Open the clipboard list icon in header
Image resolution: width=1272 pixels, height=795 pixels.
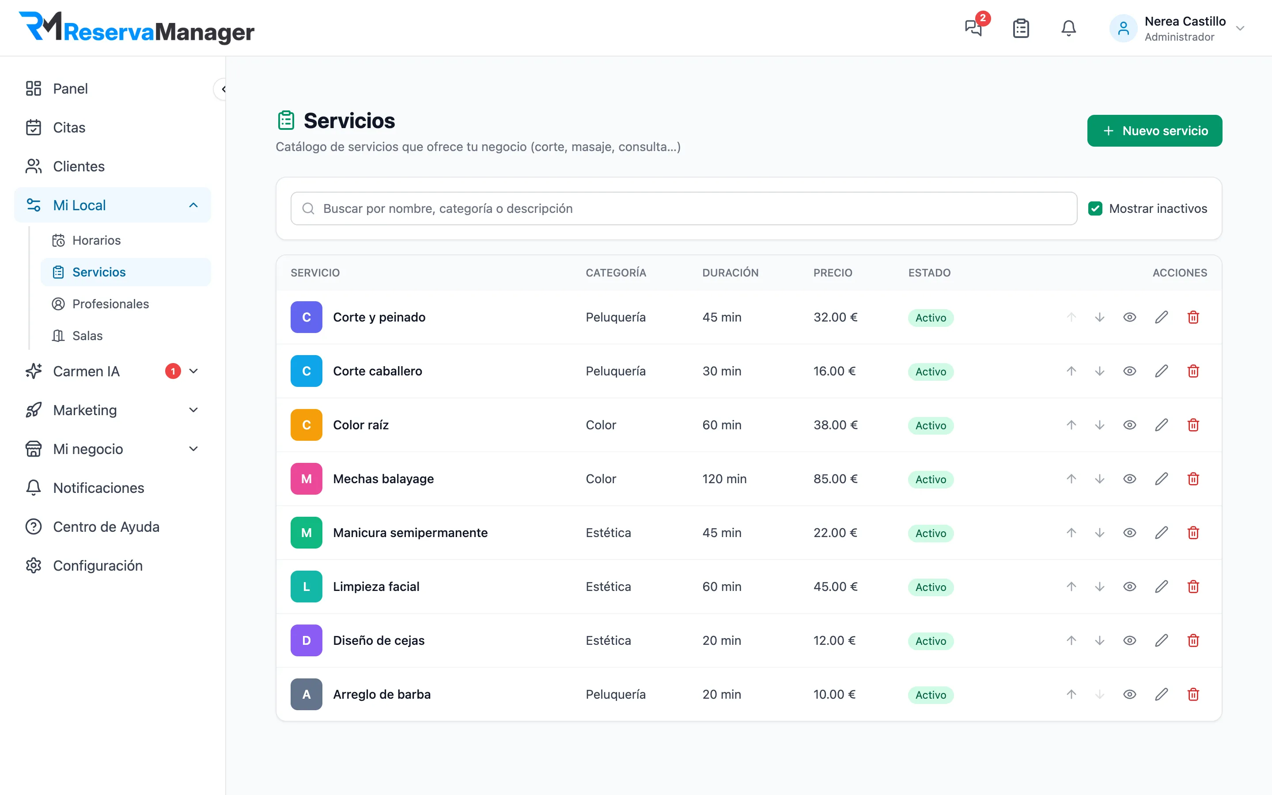1021,28
